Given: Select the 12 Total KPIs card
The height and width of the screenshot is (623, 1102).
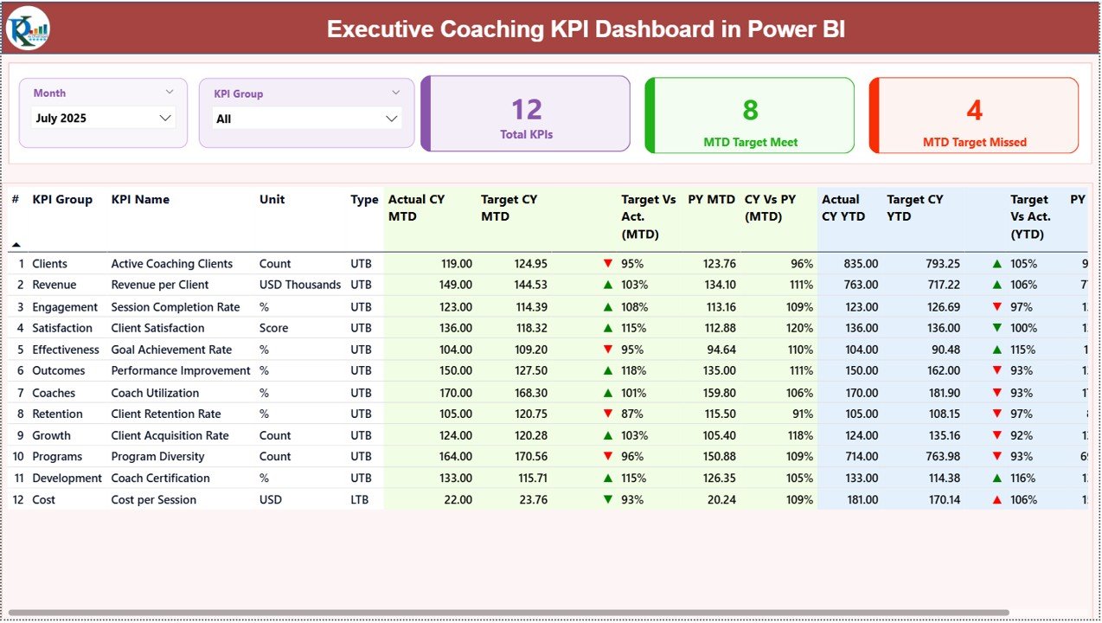Looking at the screenshot, I should point(525,113).
